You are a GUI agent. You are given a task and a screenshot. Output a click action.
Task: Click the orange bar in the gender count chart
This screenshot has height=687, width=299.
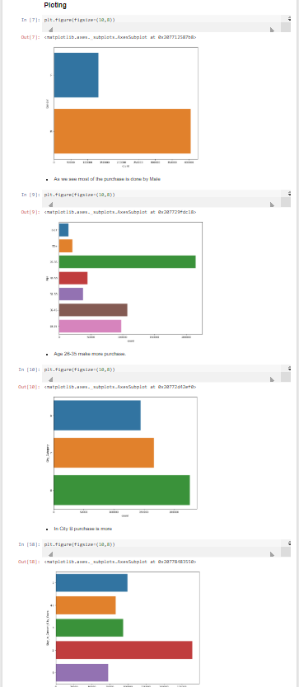[x=122, y=131]
